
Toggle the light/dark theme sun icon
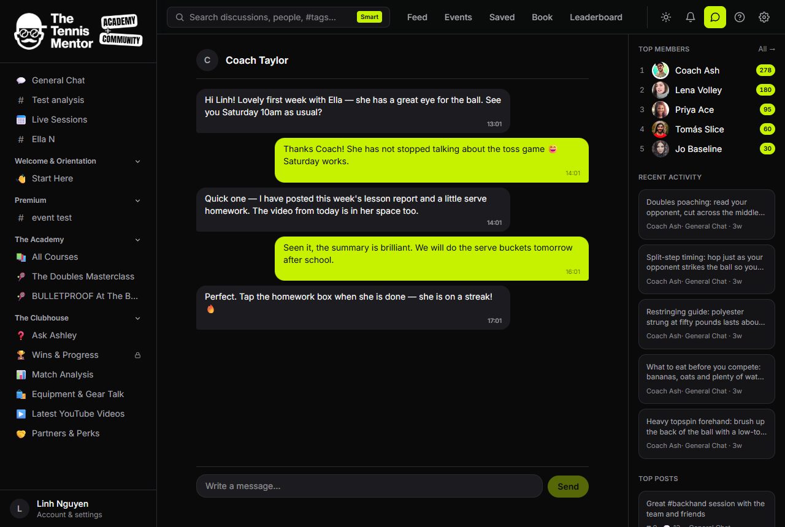click(x=666, y=17)
